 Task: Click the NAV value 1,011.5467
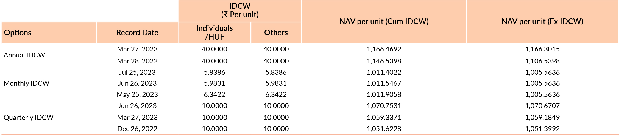pos(384,83)
